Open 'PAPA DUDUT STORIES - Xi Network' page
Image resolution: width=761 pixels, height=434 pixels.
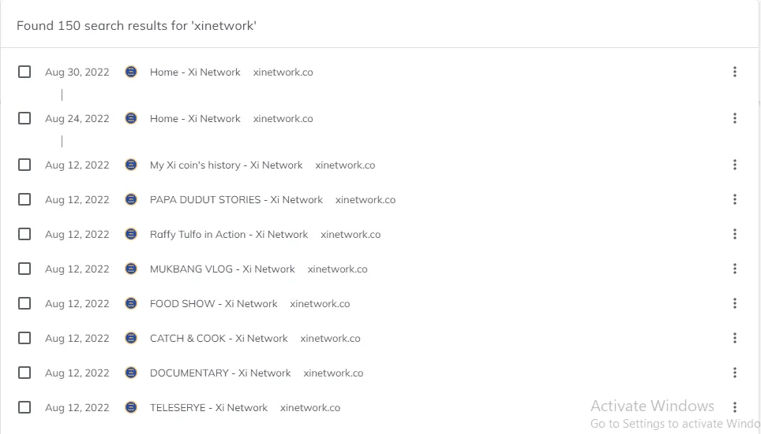point(236,199)
